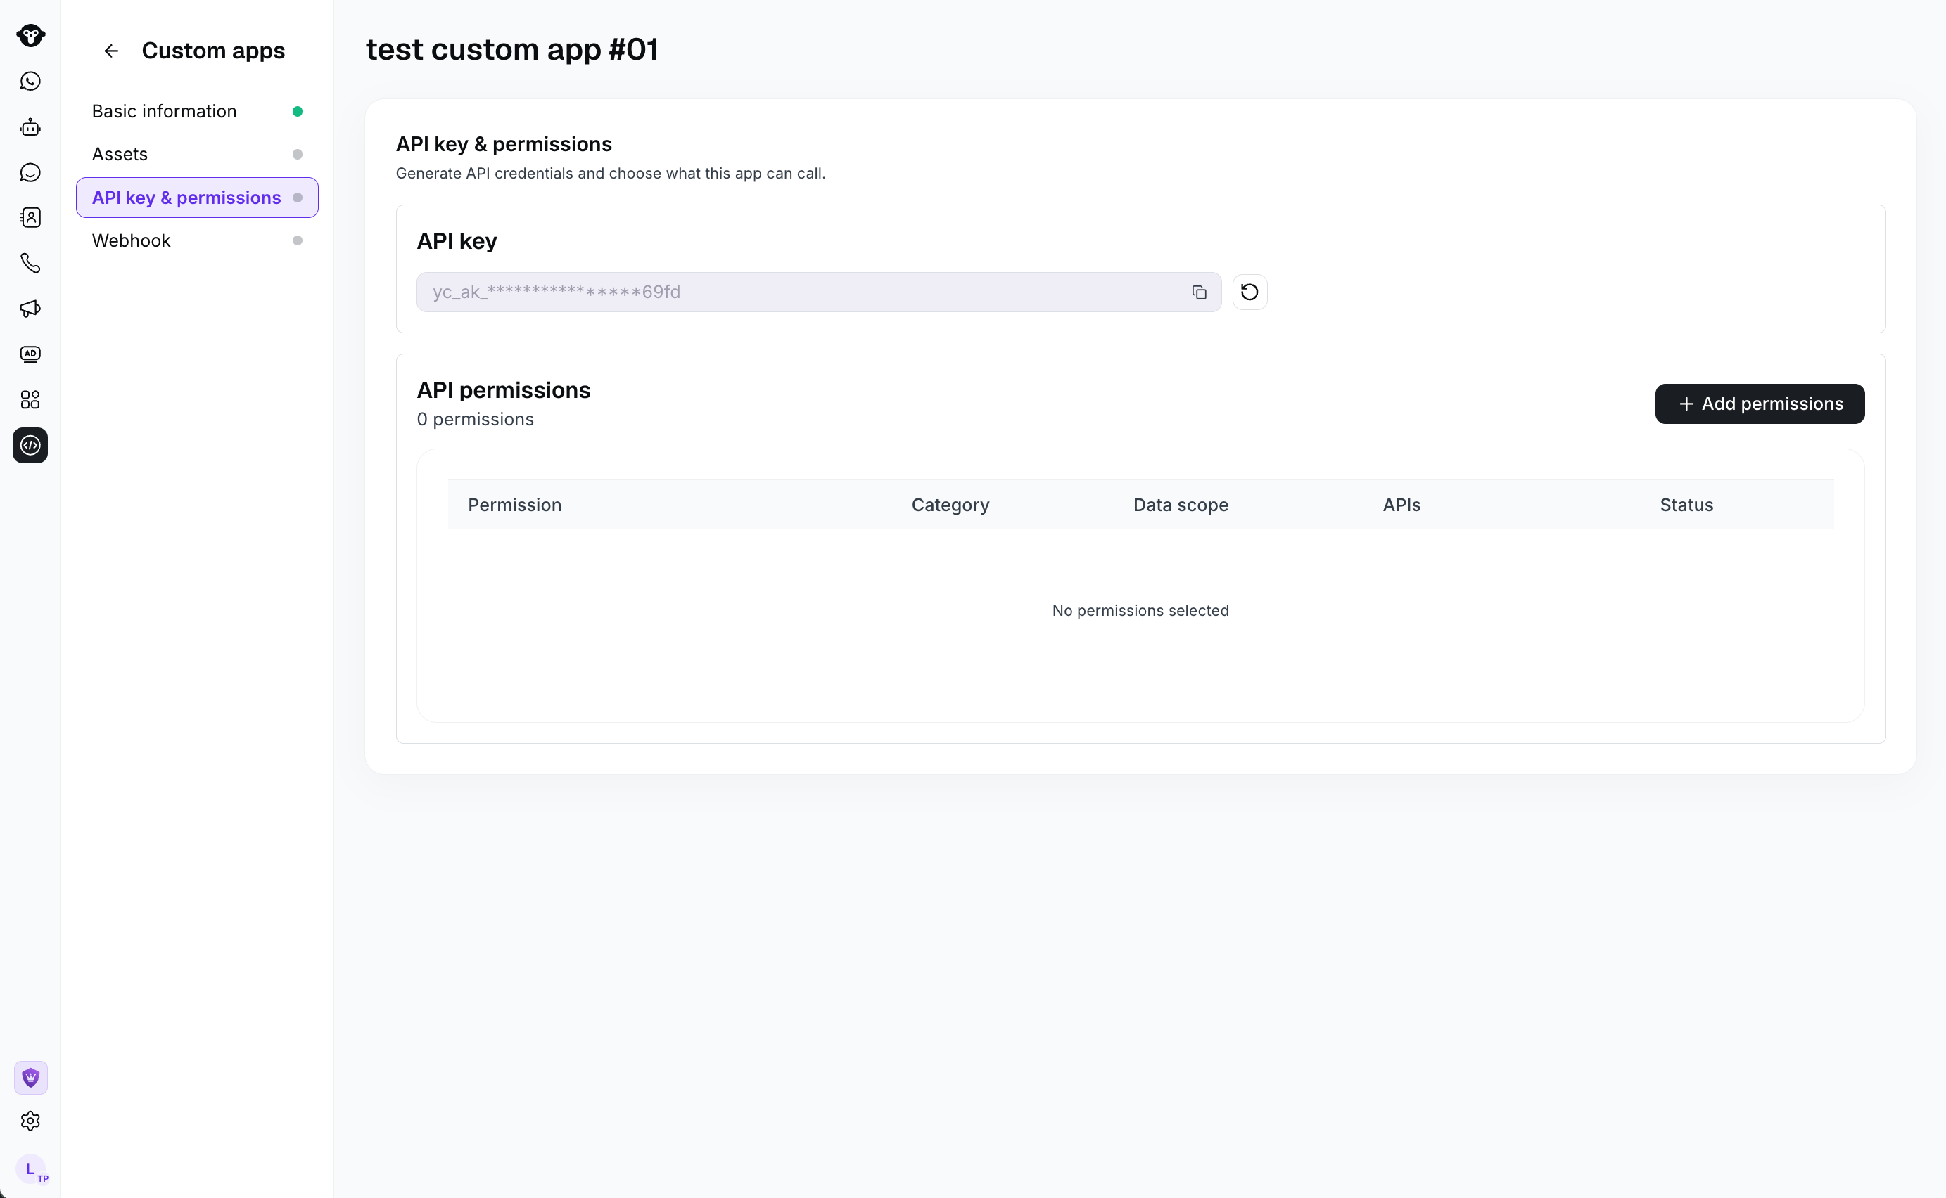This screenshot has height=1198, width=1946.
Task: Click the 0 permissions count text
Action: tap(476, 419)
